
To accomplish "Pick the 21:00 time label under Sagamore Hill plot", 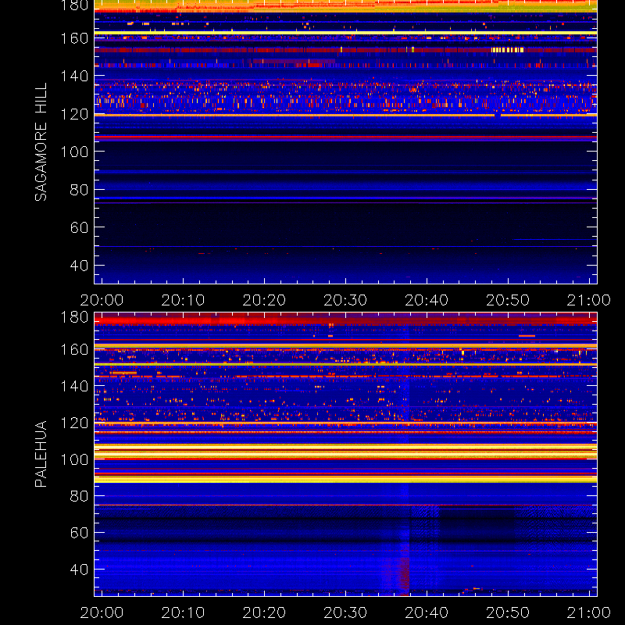I will [589, 300].
